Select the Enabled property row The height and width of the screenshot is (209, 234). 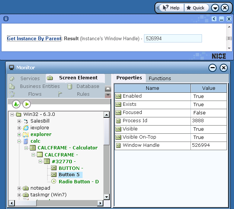point(171,96)
